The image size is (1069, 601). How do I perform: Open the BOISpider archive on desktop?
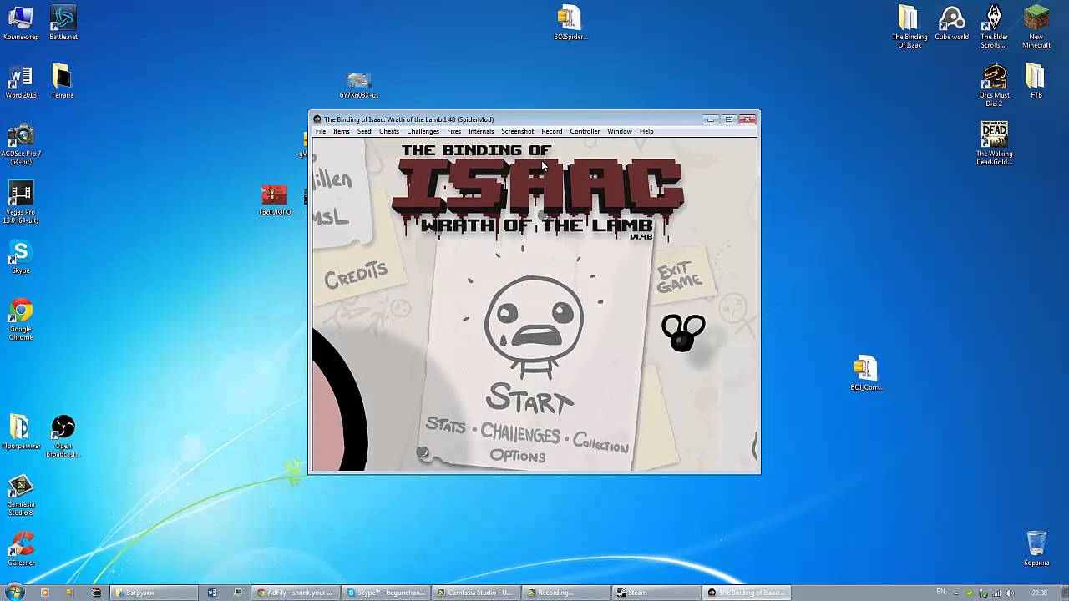click(x=570, y=23)
